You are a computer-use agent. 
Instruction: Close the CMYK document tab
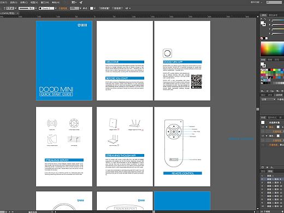click(x=17, y=13)
